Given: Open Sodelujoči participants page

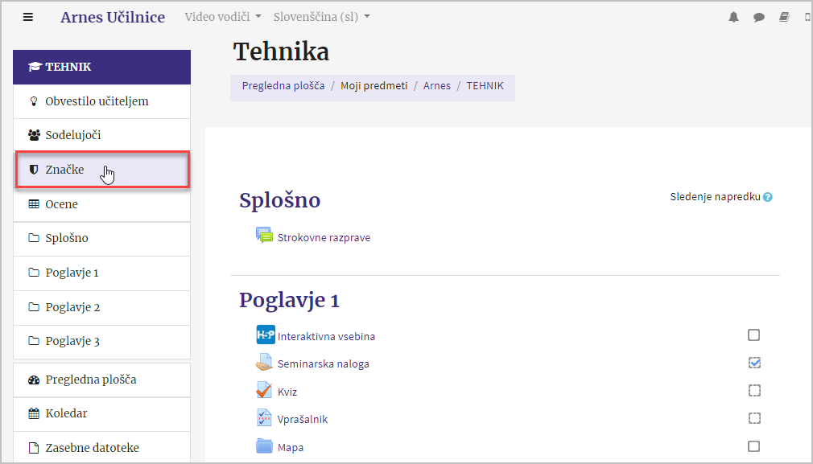Looking at the screenshot, I should coord(101,135).
